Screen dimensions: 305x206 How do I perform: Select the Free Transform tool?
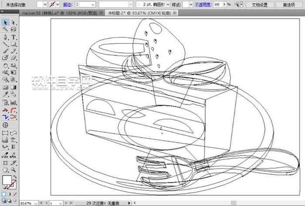tap(13, 72)
